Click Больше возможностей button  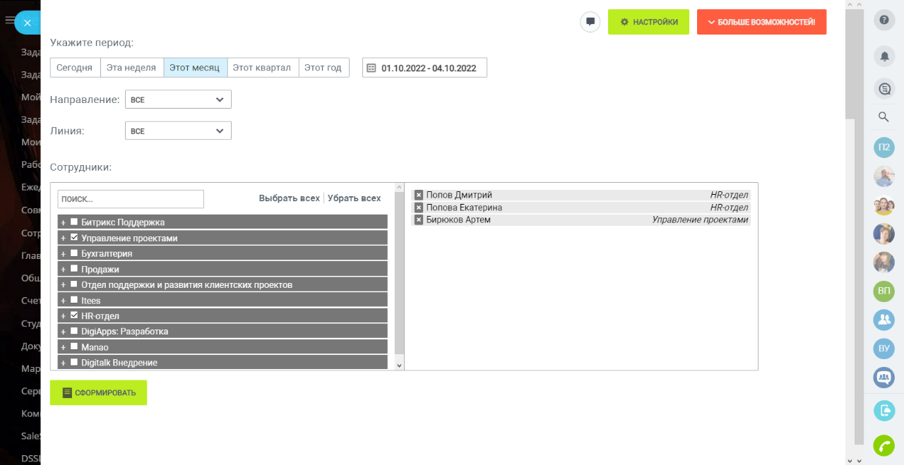click(x=762, y=22)
